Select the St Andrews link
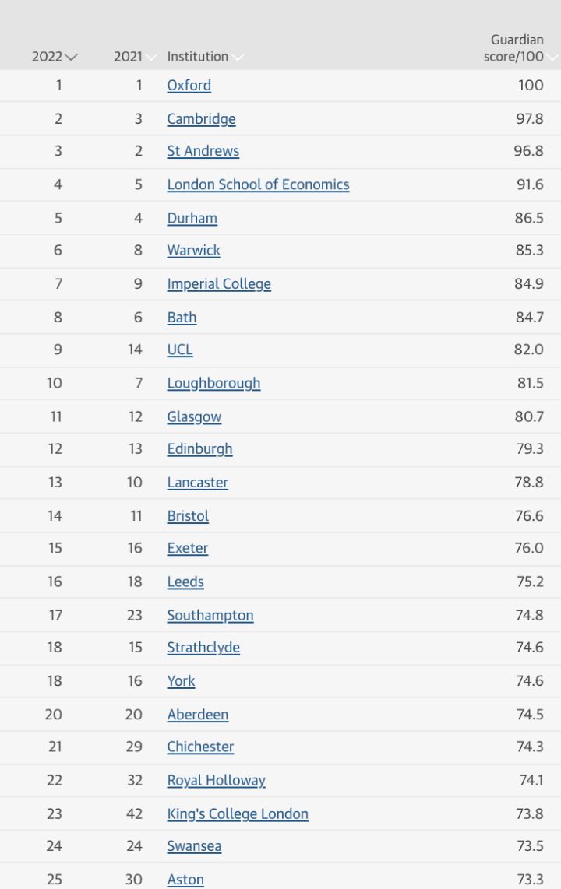Viewport: 561px width, 889px height. pyautogui.click(x=203, y=151)
